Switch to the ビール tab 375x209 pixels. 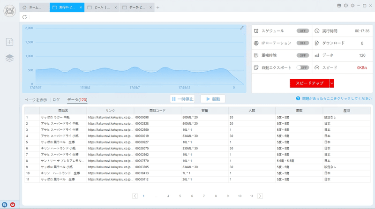(102, 7)
